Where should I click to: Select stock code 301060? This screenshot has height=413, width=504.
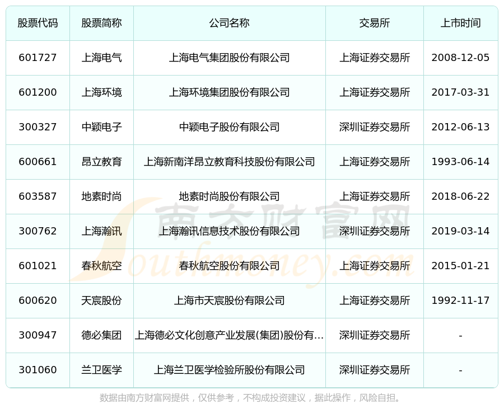pyautogui.click(x=38, y=370)
